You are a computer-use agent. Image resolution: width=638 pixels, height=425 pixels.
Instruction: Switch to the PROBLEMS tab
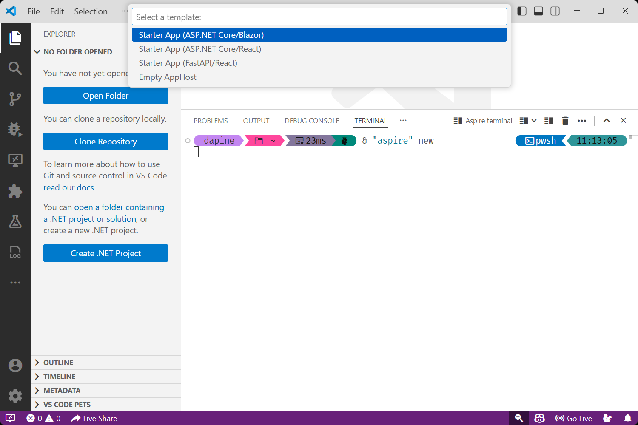[211, 121]
